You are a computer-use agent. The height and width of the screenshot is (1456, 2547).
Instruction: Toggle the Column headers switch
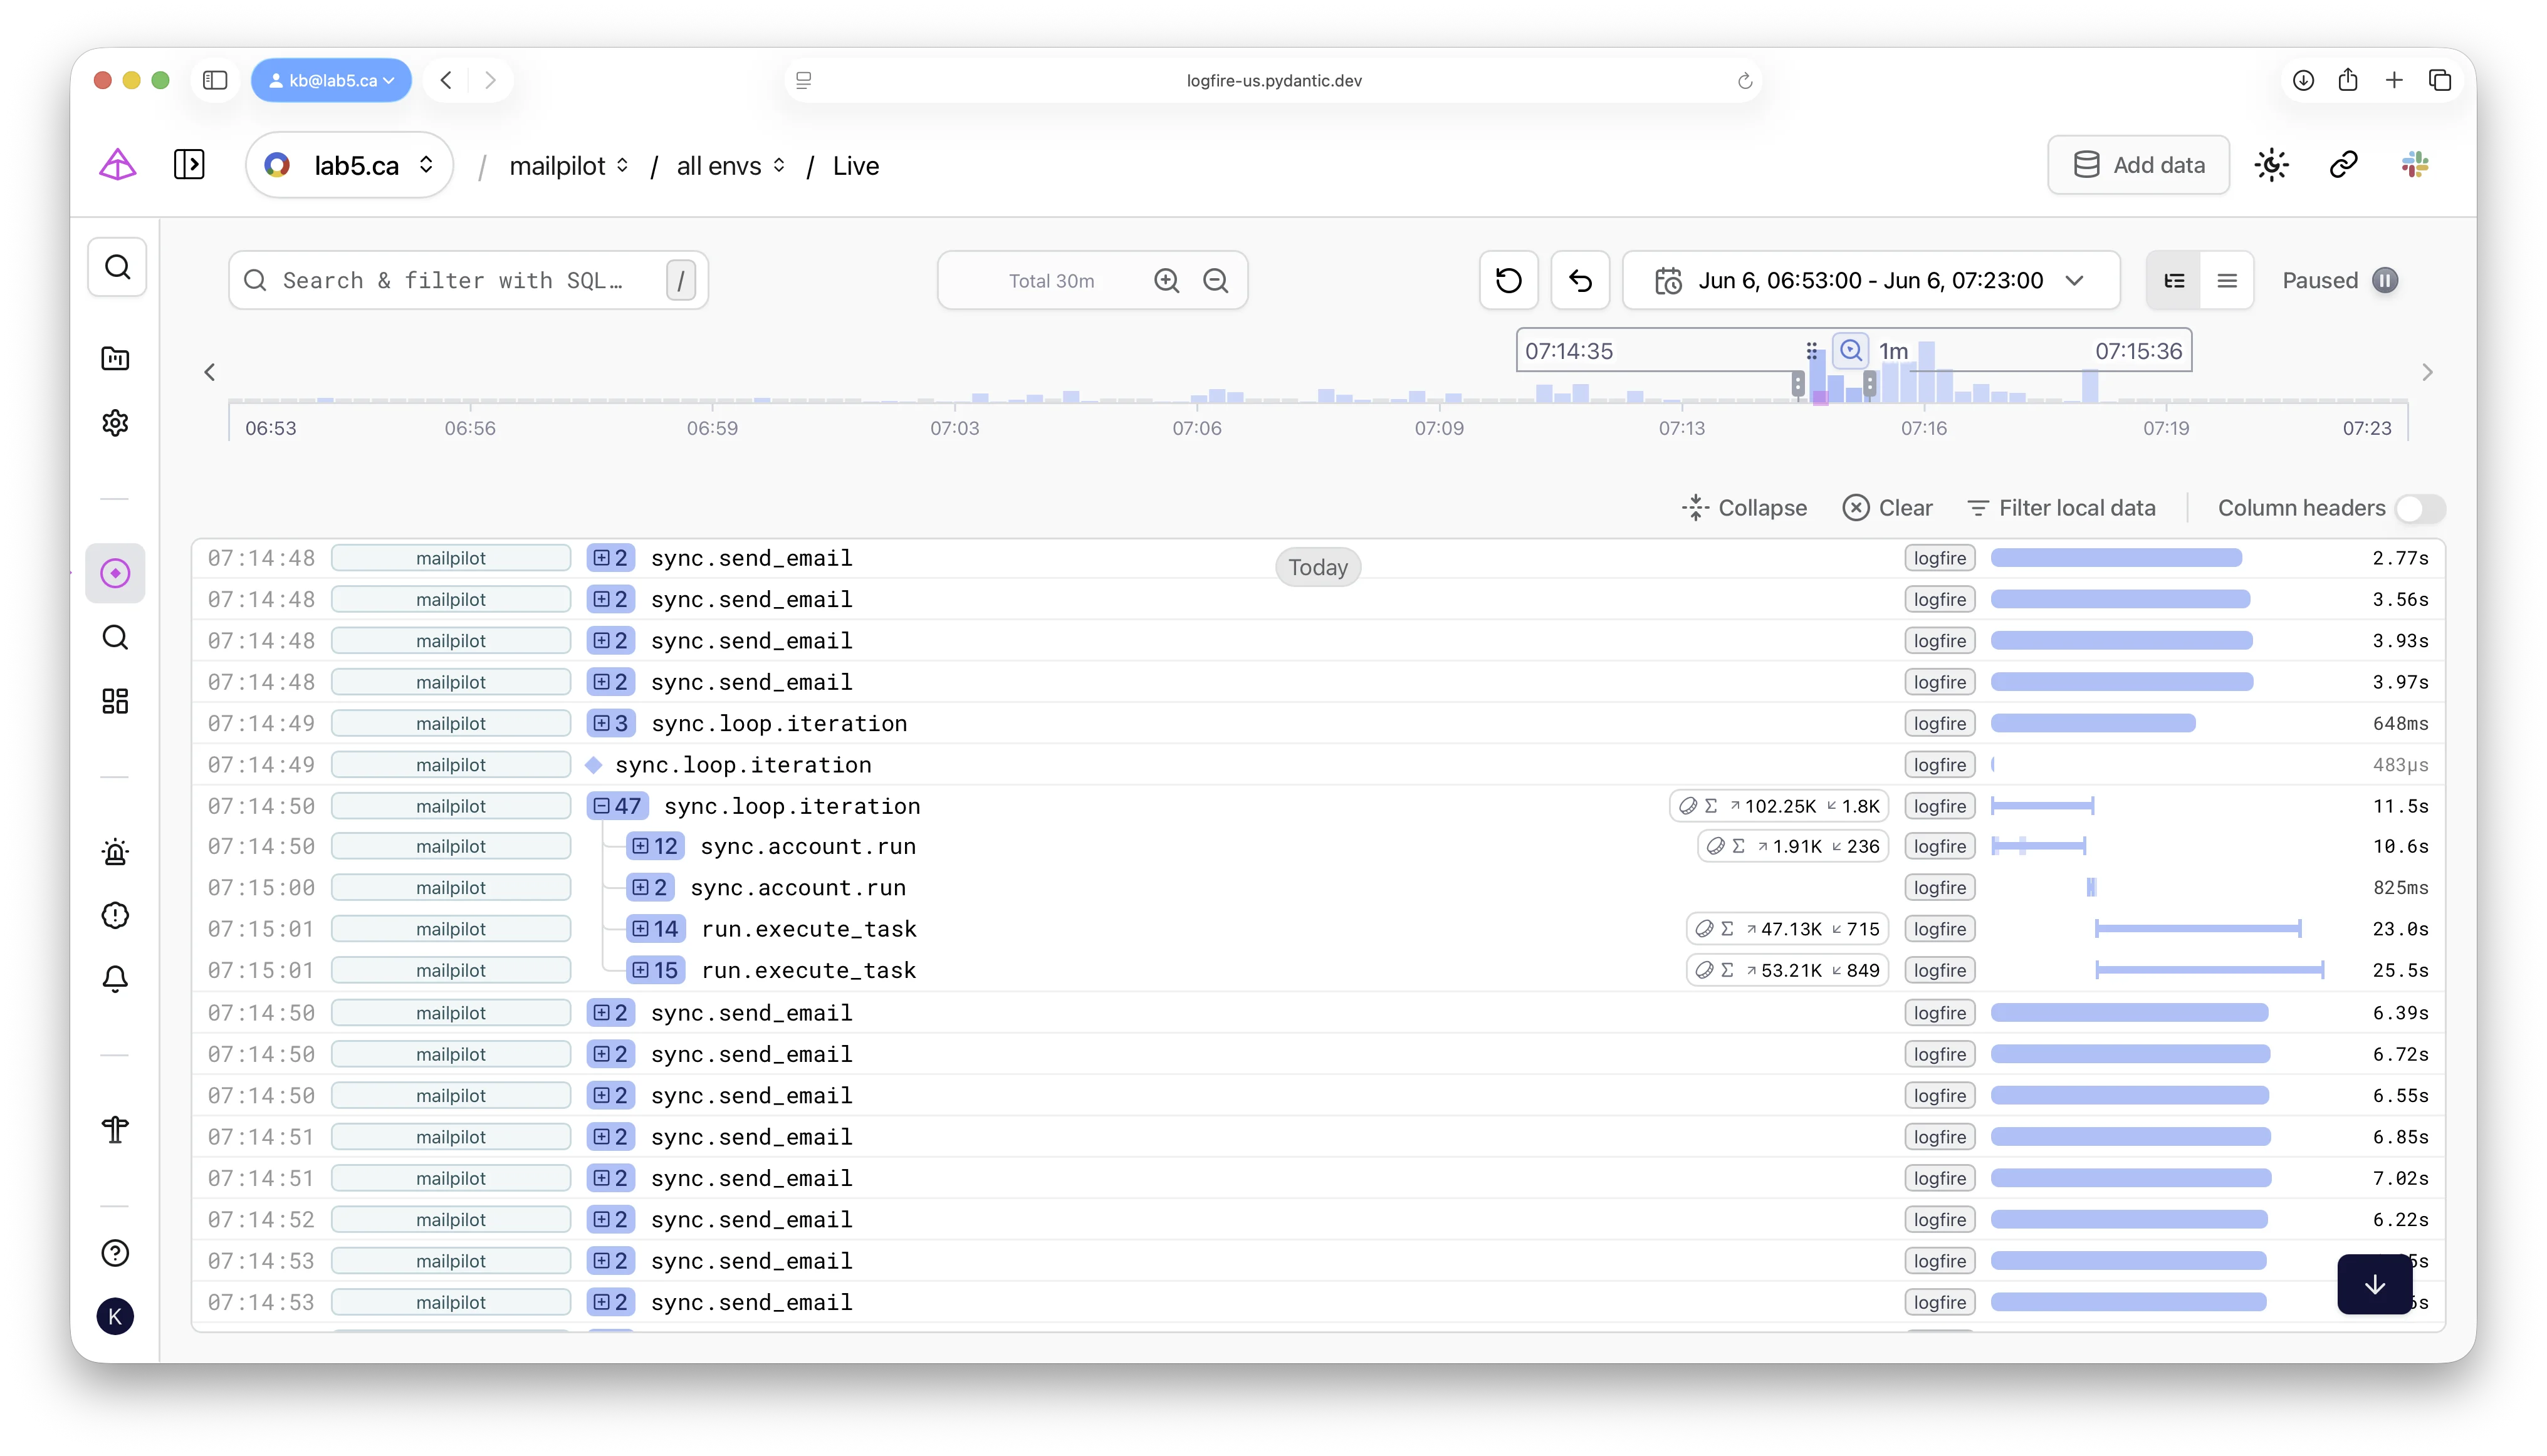click(x=2420, y=508)
